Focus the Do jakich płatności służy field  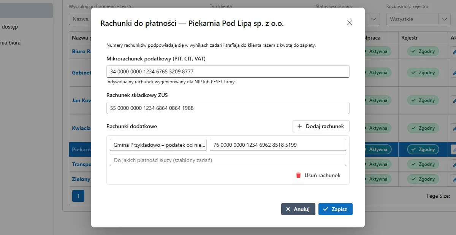(228, 160)
